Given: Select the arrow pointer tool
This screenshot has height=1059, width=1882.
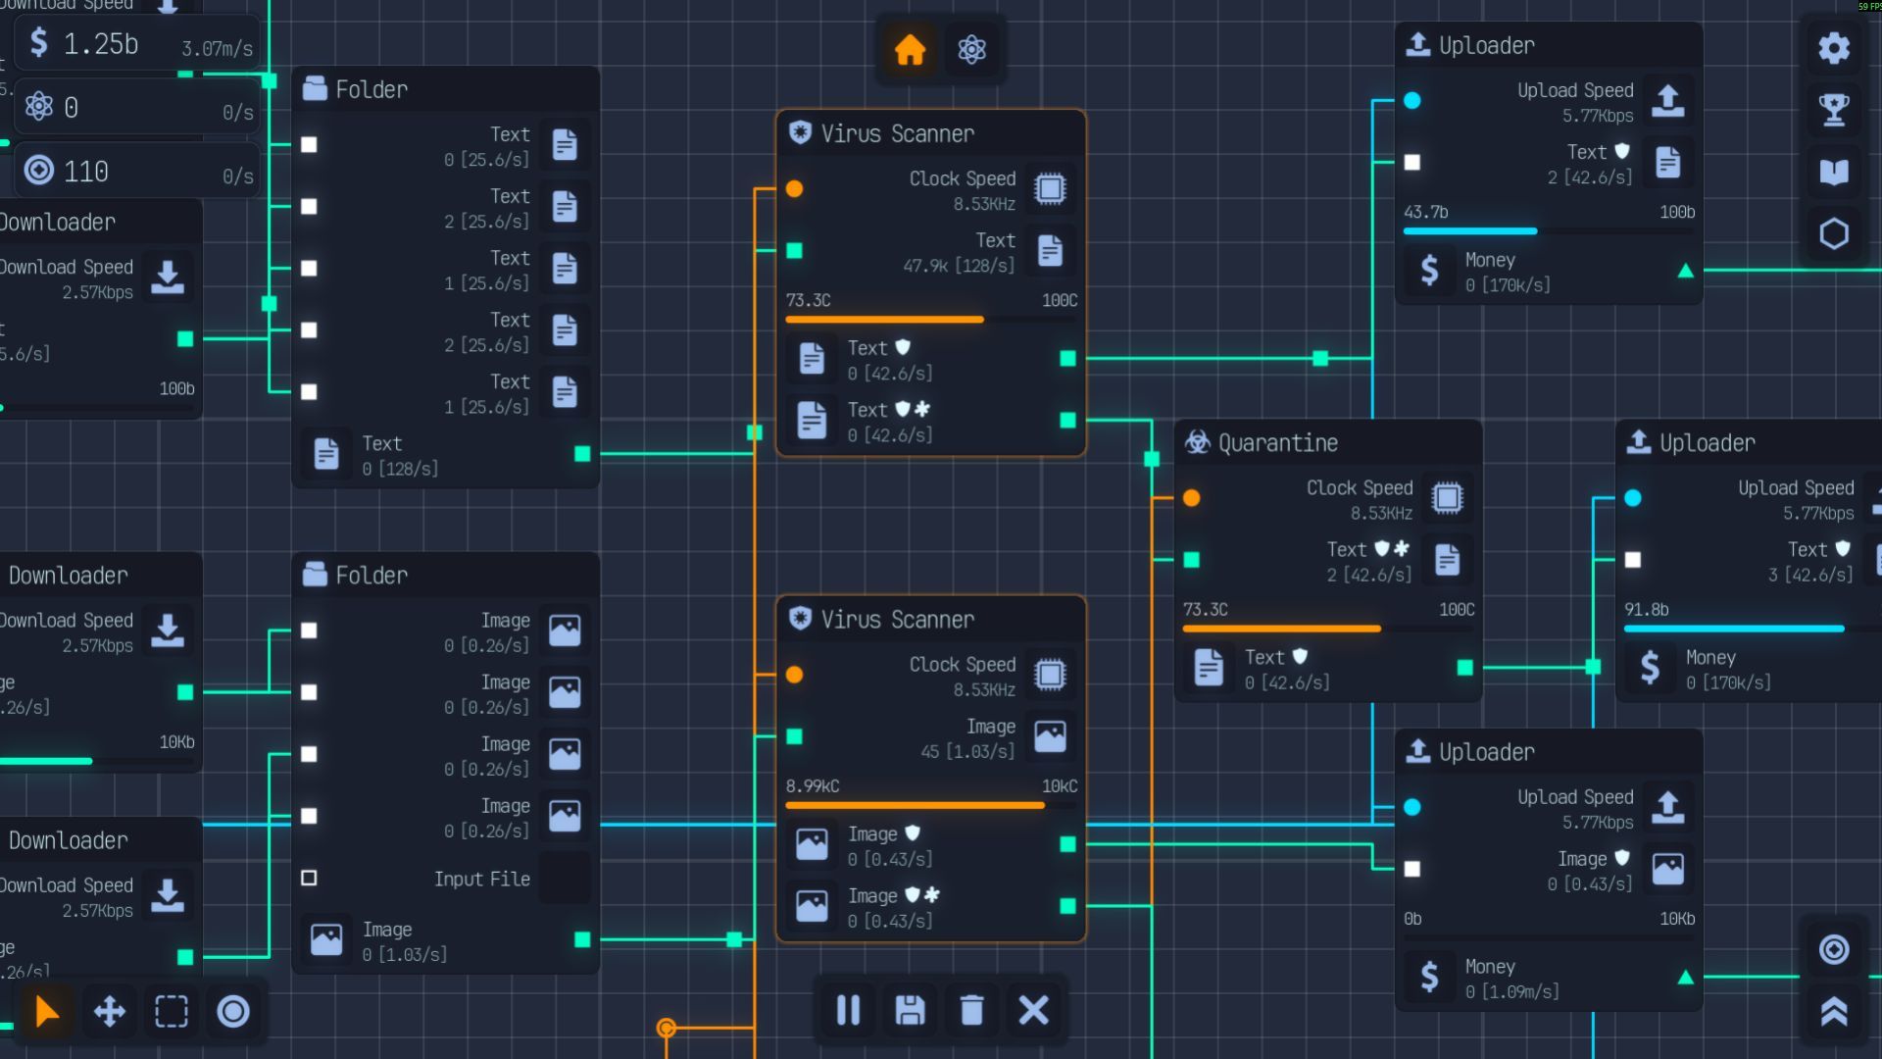Looking at the screenshot, I should click(46, 1011).
